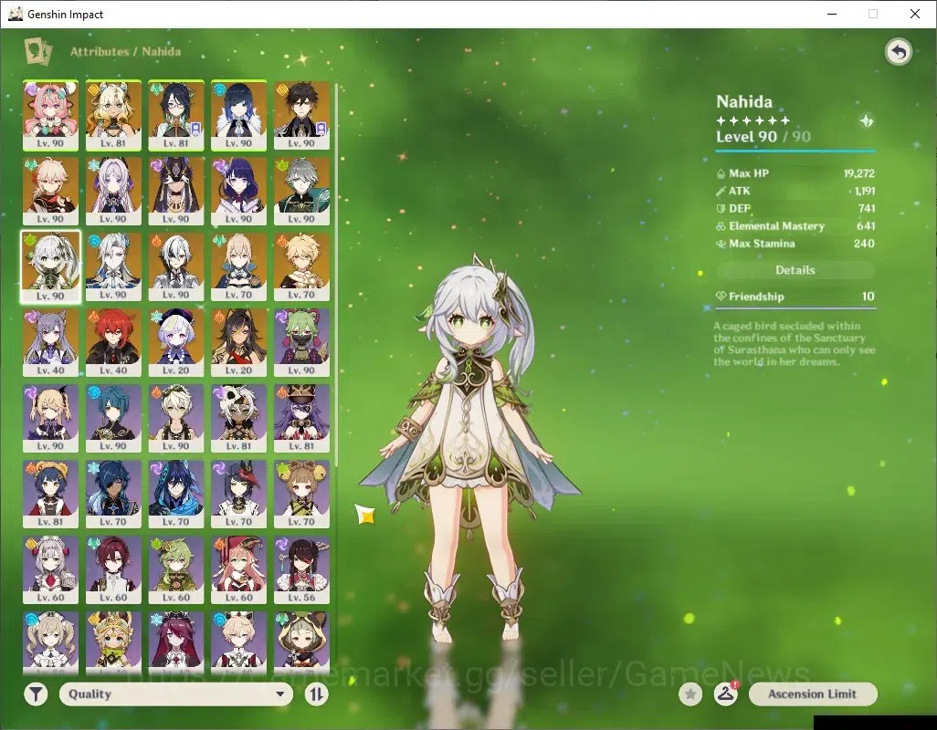The height and width of the screenshot is (730, 937).
Task: Open the character filter funnel icon
Action: point(36,694)
